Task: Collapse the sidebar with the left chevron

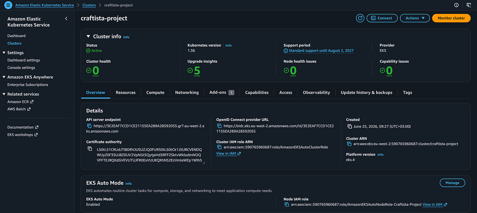Action: pyautogui.click(x=66, y=19)
